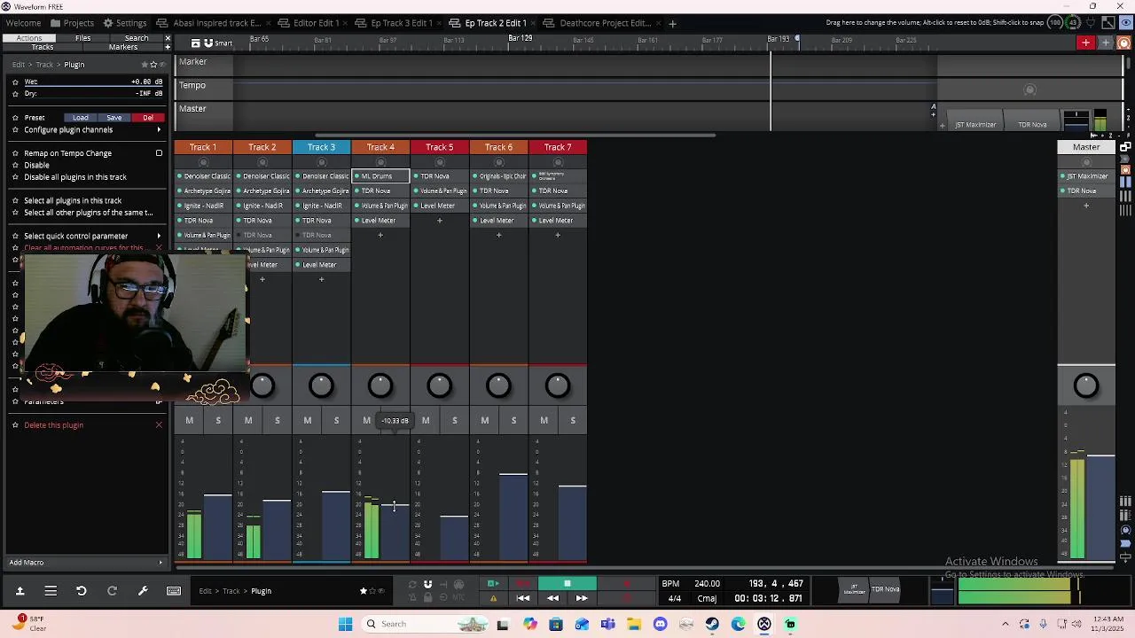
Task: Jump to start with return-to-zero button
Action: 523,598
